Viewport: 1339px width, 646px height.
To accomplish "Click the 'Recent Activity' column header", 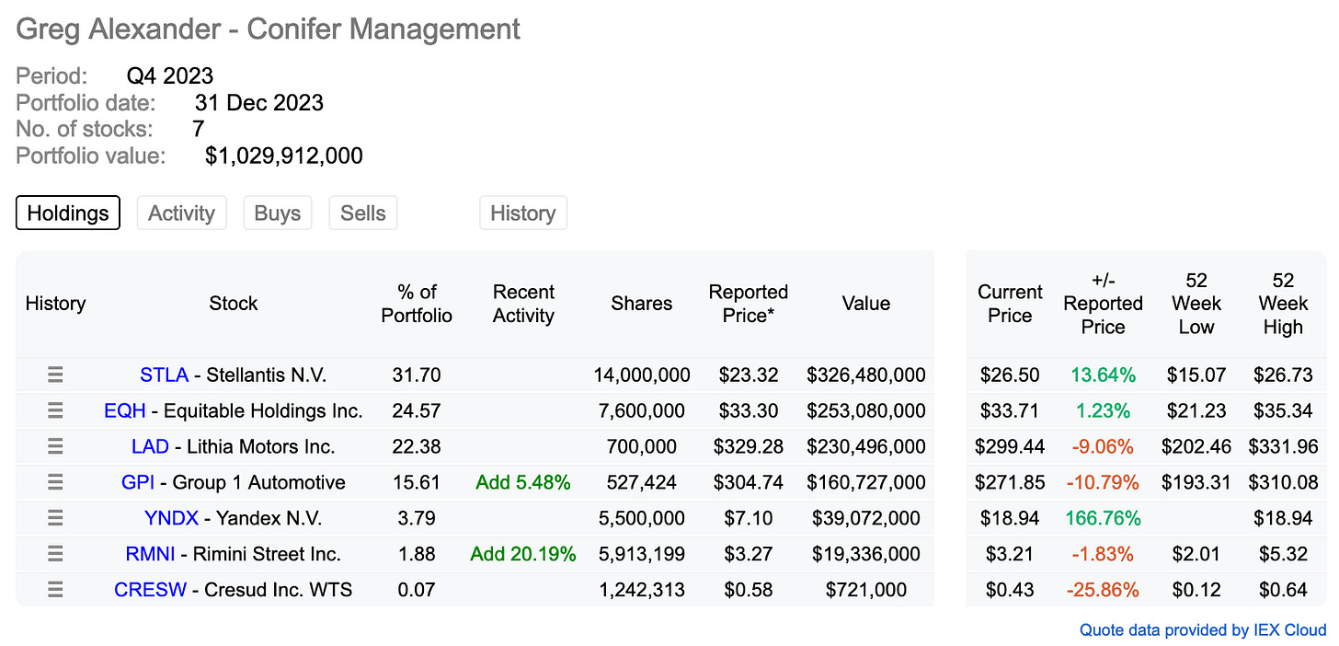I will pos(523,304).
